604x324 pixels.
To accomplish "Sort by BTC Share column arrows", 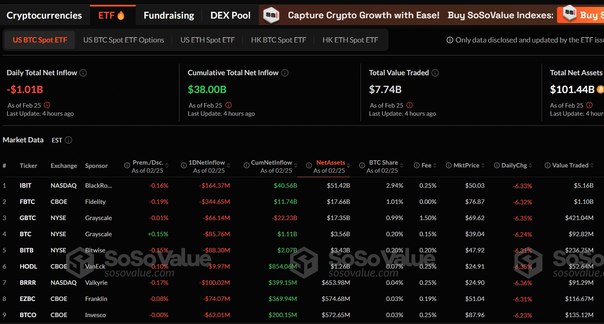I will (x=402, y=165).
